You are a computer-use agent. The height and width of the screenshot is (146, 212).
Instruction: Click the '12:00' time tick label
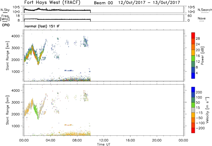pos(104,140)
